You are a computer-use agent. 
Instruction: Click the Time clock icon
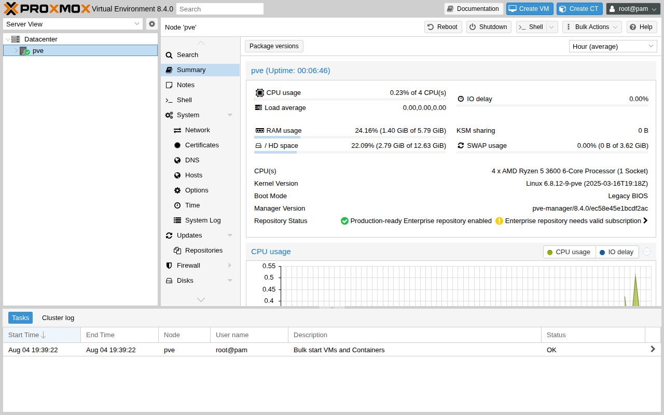click(x=177, y=205)
